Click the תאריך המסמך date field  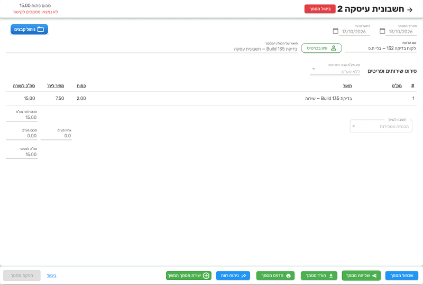click(401, 32)
